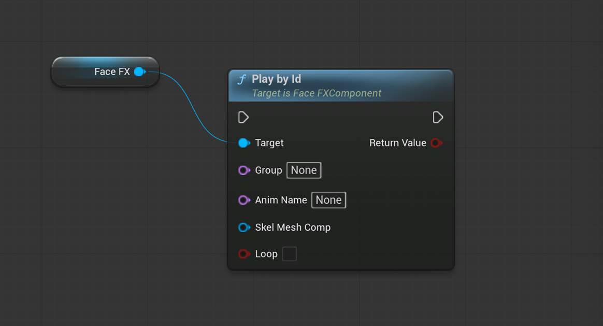Viewport: 603px width, 326px height.
Task: Select the Face FX variable node
Action: coord(105,72)
